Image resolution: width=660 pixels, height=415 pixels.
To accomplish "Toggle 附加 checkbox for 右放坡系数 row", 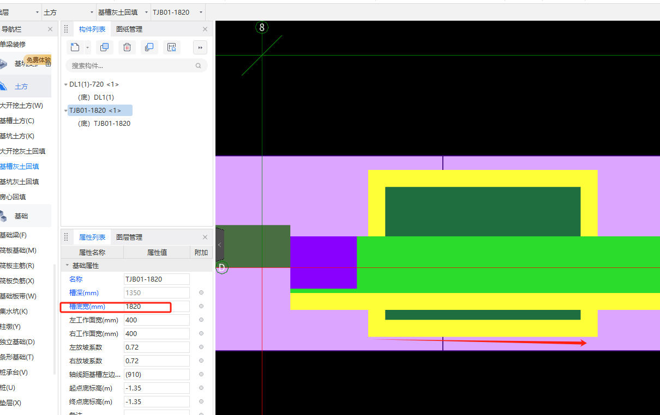I will 201,361.
